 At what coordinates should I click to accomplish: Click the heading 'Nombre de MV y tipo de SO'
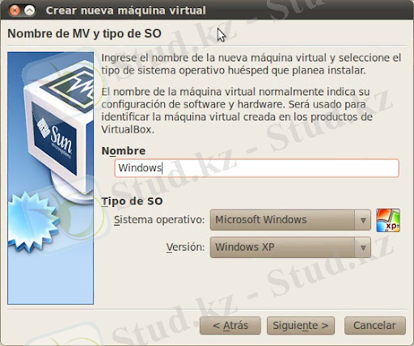[x=84, y=34]
